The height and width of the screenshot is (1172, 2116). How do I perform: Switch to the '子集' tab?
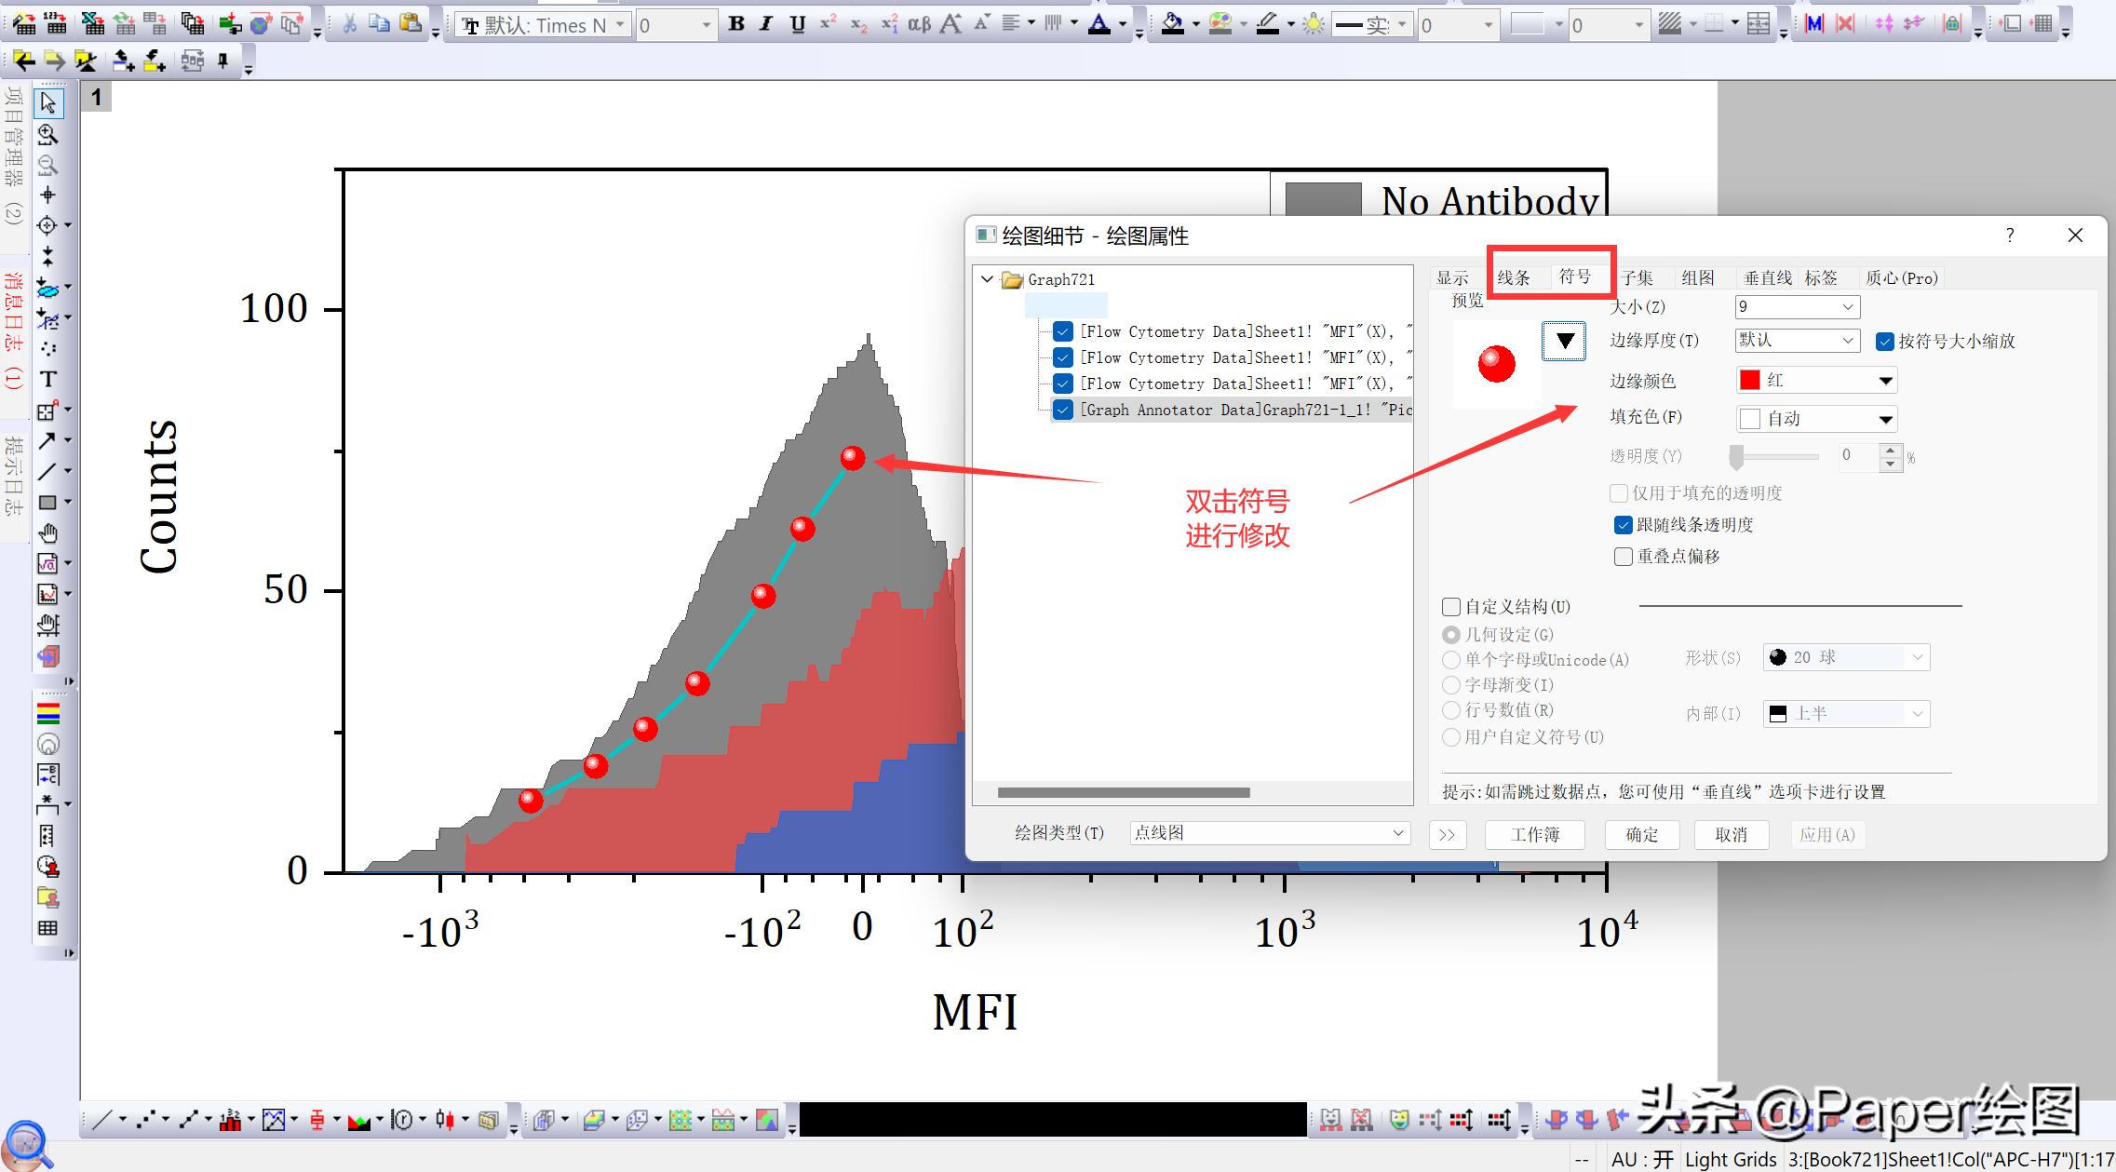[1637, 278]
